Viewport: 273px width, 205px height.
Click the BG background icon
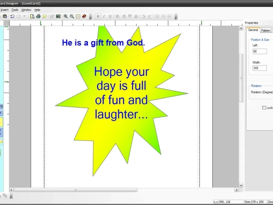[58, 16]
